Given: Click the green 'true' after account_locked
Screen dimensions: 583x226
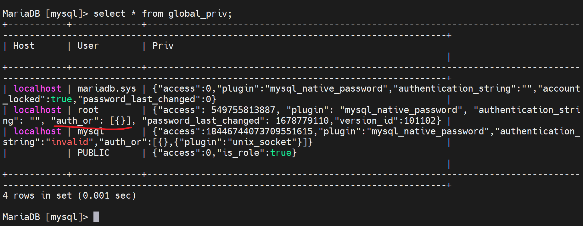Looking at the screenshot, I should [x=62, y=99].
